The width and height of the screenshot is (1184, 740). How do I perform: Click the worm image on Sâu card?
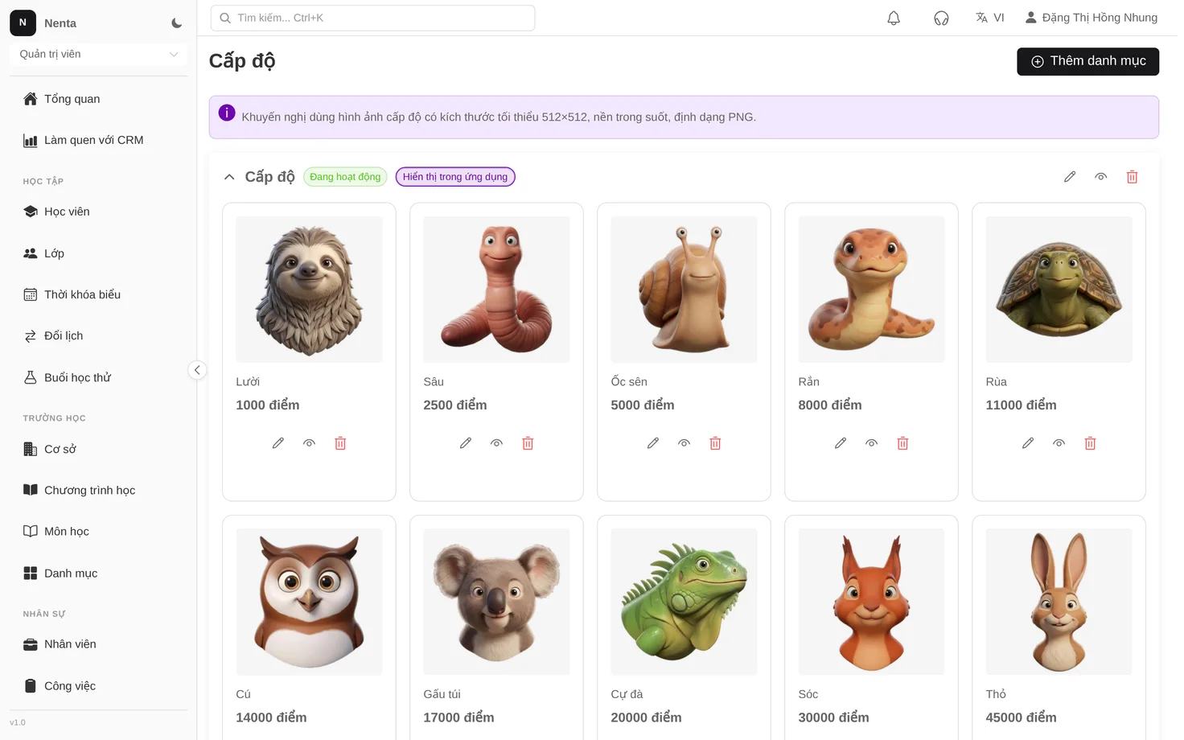click(496, 290)
